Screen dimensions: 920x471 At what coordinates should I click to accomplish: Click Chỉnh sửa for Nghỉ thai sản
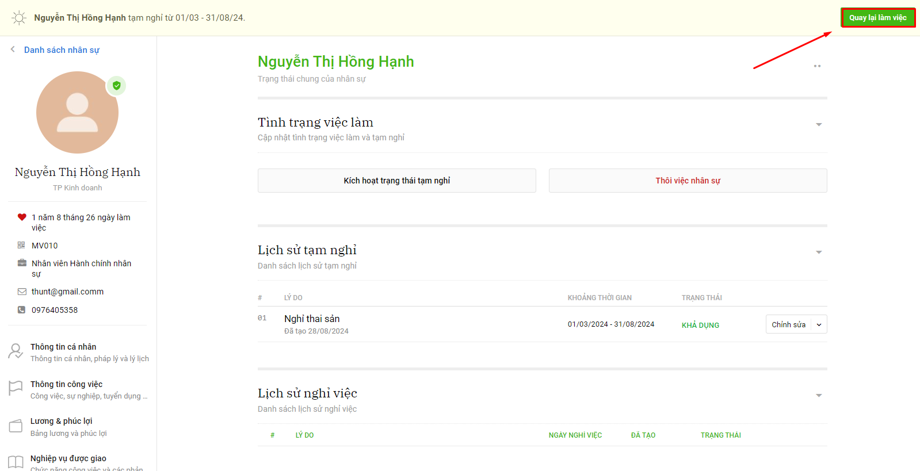tap(788, 324)
